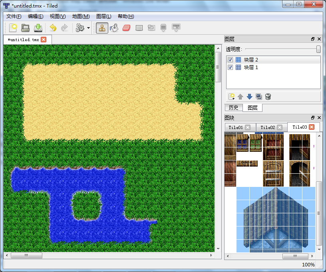
Task: Click the tileset horizontal scrollbar handle
Action: (x=295, y=256)
